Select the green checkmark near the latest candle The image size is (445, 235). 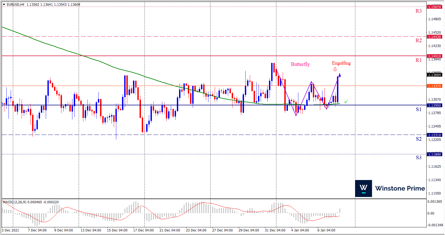pos(346,101)
